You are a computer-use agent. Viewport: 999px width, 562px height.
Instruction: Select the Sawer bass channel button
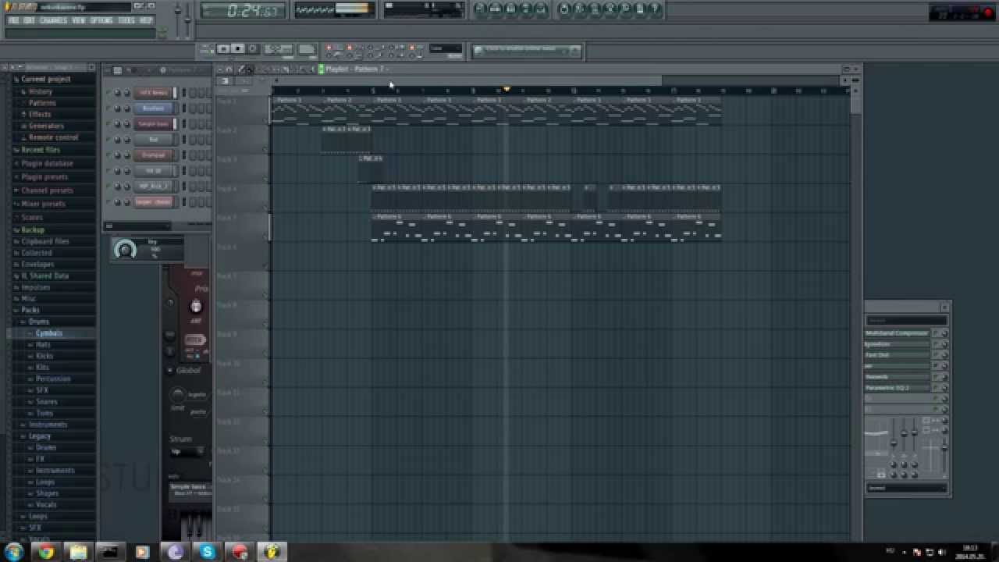pos(154,202)
